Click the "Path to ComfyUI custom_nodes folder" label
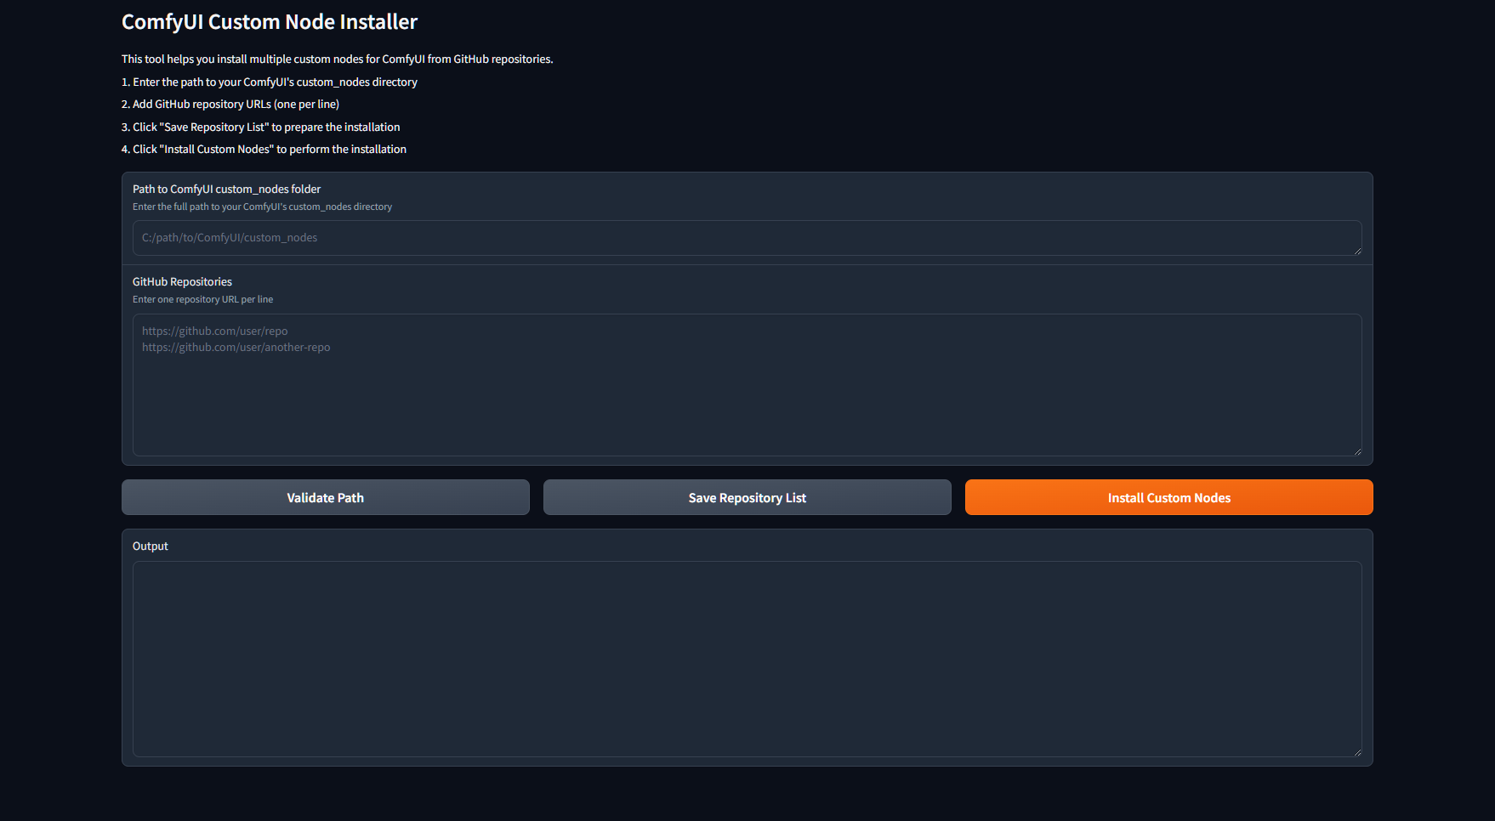Viewport: 1495px width, 821px height. 226,189
